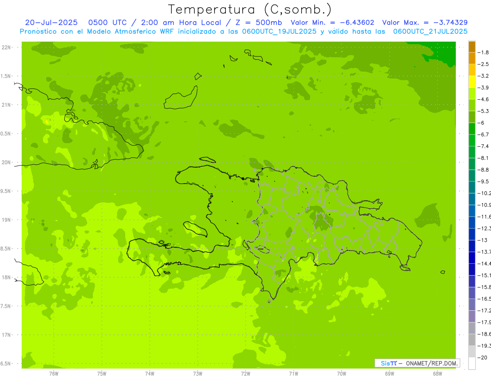Click the -7.4 colorbar value
The image size is (491, 379).
pos(484,146)
